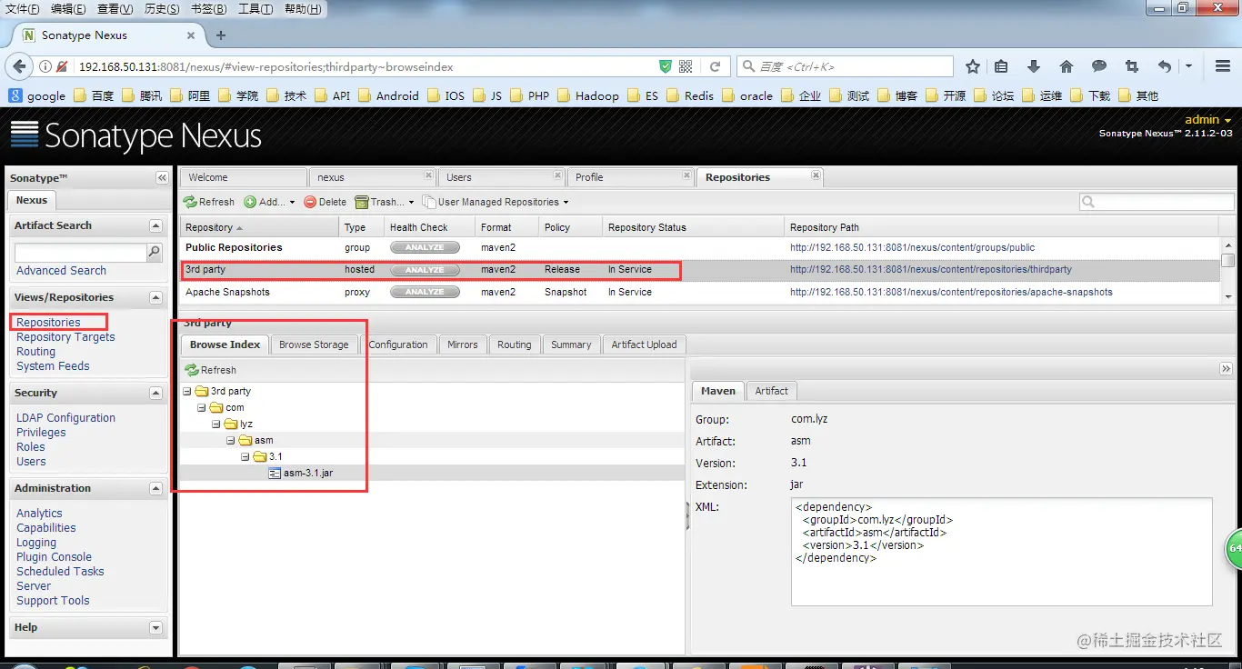Click the artifact search magnifier icon
The width and height of the screenshot is (1242, 669).
pyautogui.click(x=155, y=253)
